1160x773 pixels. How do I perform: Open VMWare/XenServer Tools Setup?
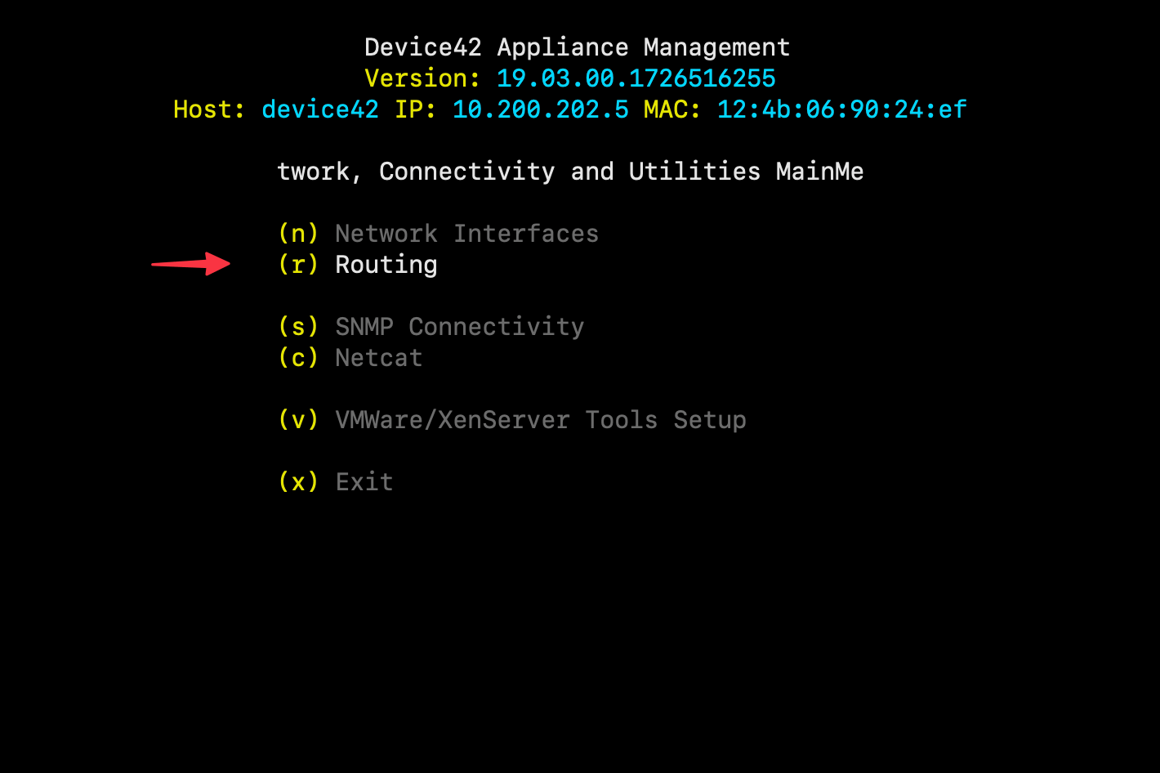pyautogui.click(x=541, y=419)
